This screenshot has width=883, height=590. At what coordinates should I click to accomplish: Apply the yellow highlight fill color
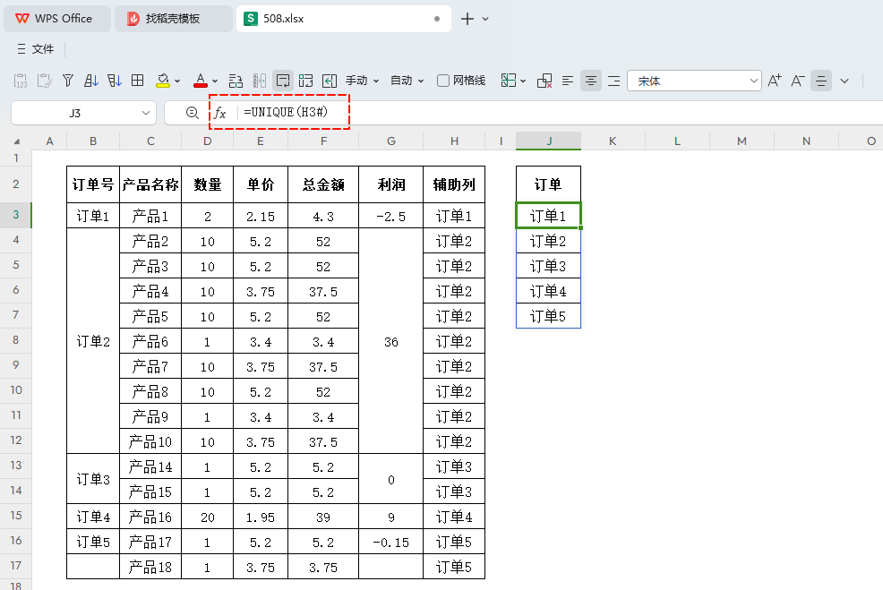pos(163,81)
